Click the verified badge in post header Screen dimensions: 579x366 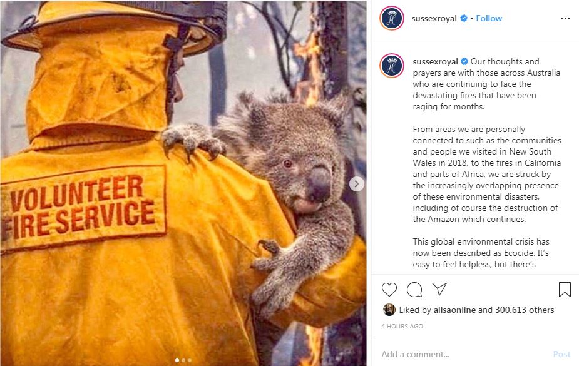464,18
